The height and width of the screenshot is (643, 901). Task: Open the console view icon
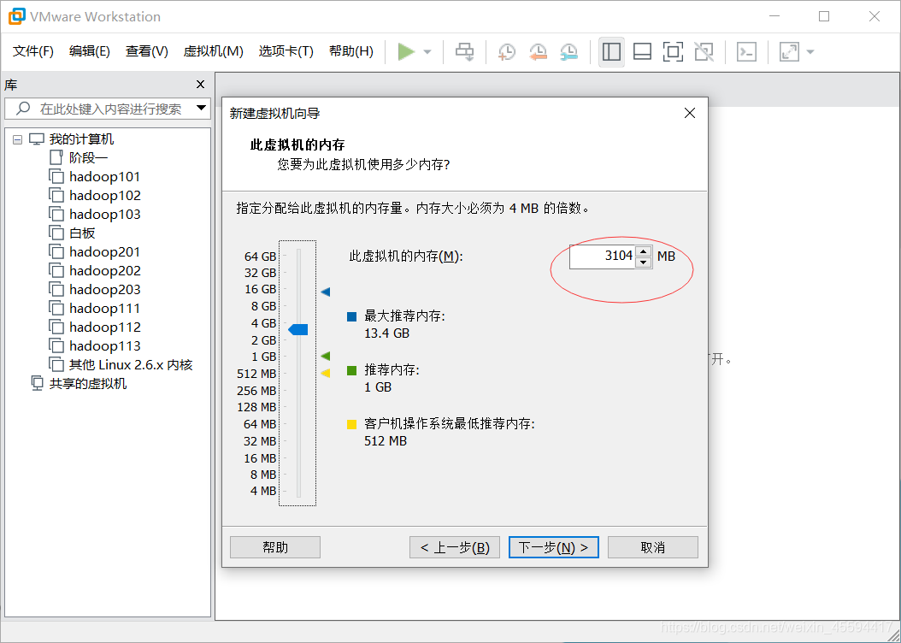(746, 51)
